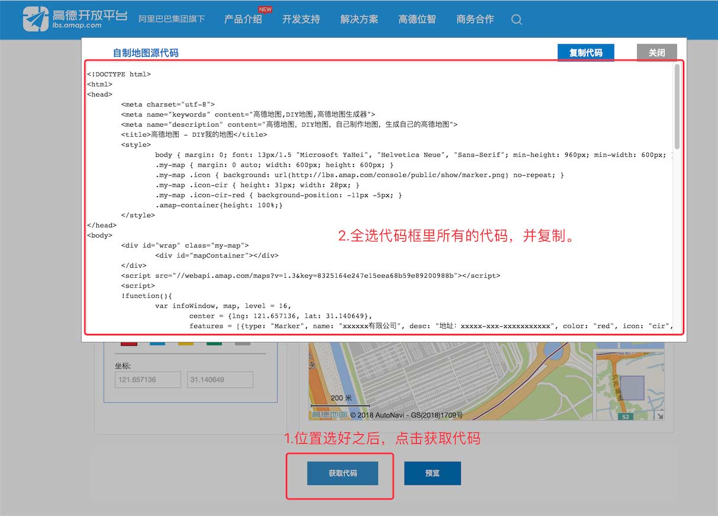Click the 复制代码 button
Screen dimensions: 718x516
[x=585, y=52]
